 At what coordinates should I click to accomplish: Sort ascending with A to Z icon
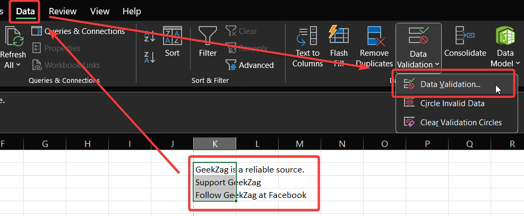coord(150,36)
